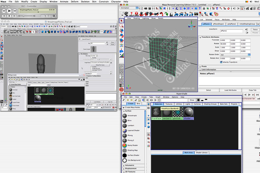Click snap to grid icon in status line

[x=213, y=8]
